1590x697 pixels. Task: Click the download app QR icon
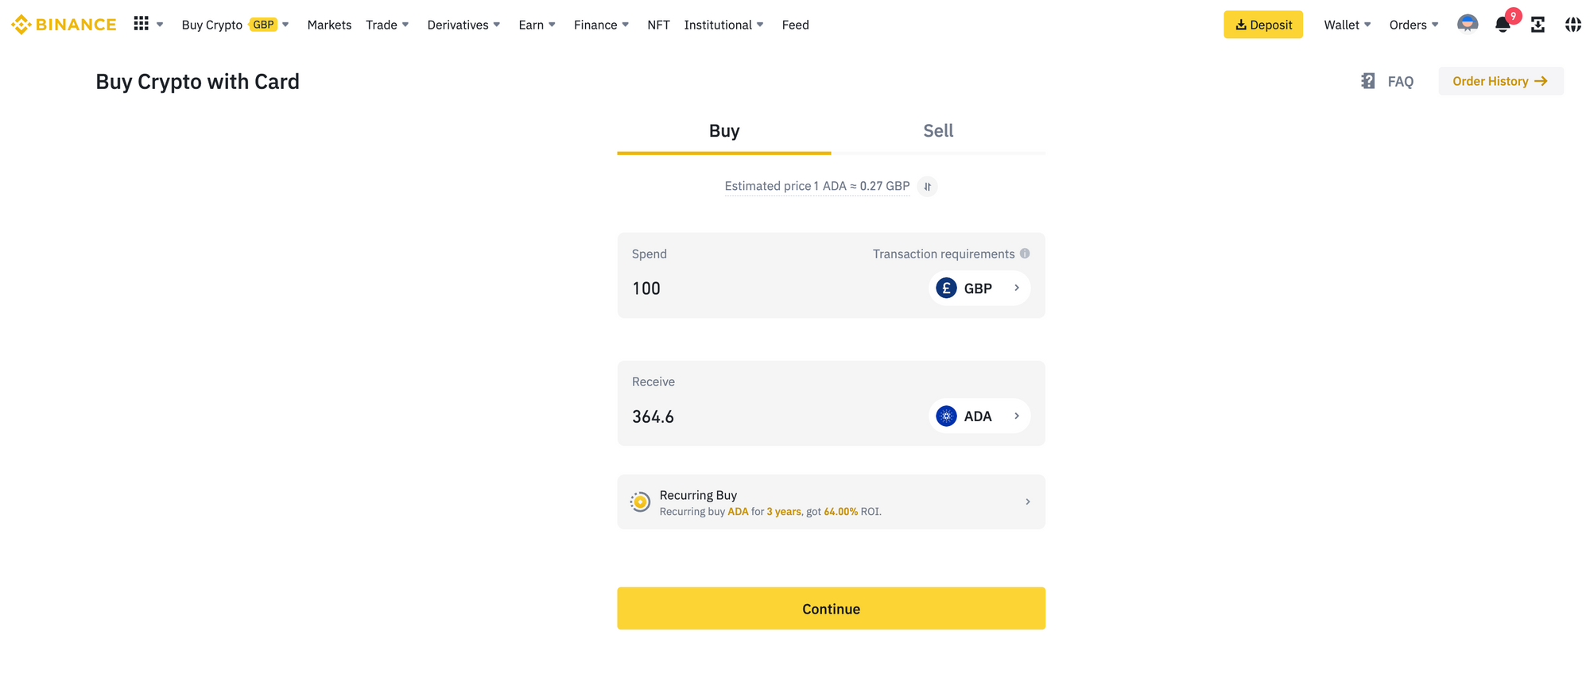tap(1538, 25)
